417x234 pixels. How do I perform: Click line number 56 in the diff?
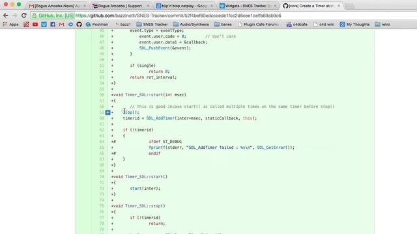[x=102, y=95]
